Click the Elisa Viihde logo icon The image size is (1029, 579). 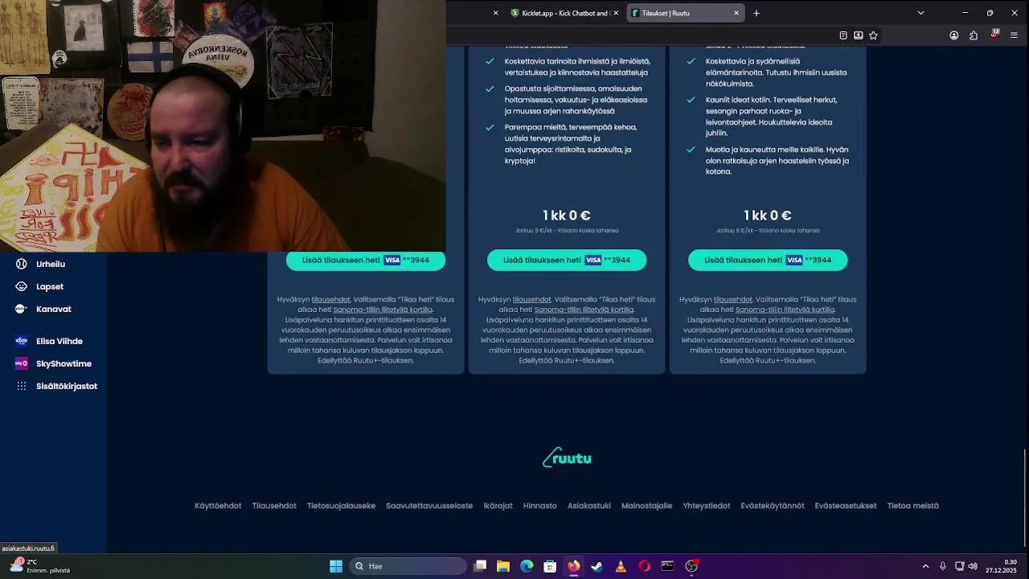tap(22, 341)
